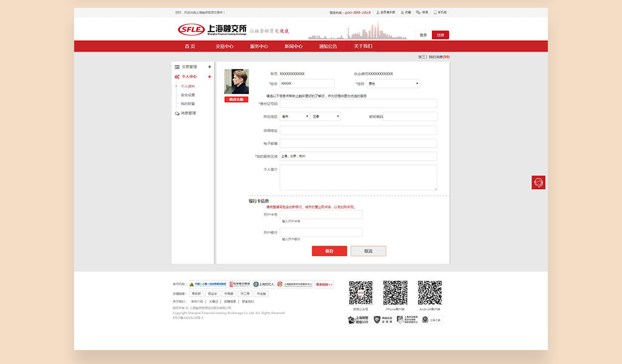
Task: Click the 会员俱乐部 member club icon
Action: [378, 12]
